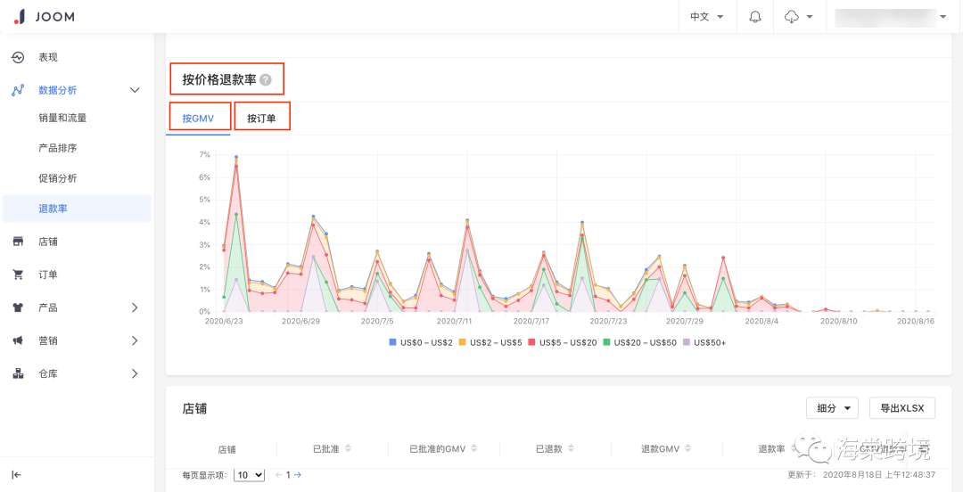963x492 pixels.
Task: Click the 营销 megaphone icon
Action: [x=18, y=340]
